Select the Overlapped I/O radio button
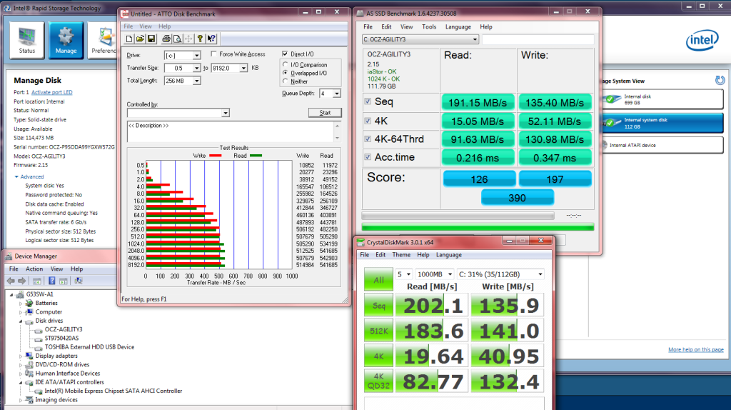 (286, 73)
